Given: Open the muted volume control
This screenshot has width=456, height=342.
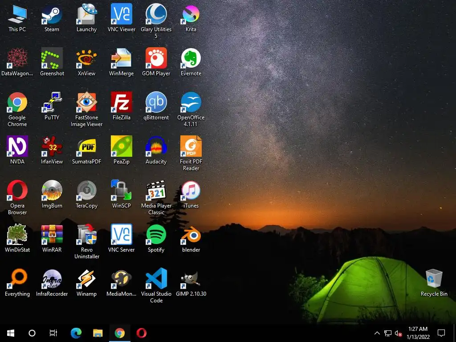Looking at the screenshot, I should click(398, 333).
